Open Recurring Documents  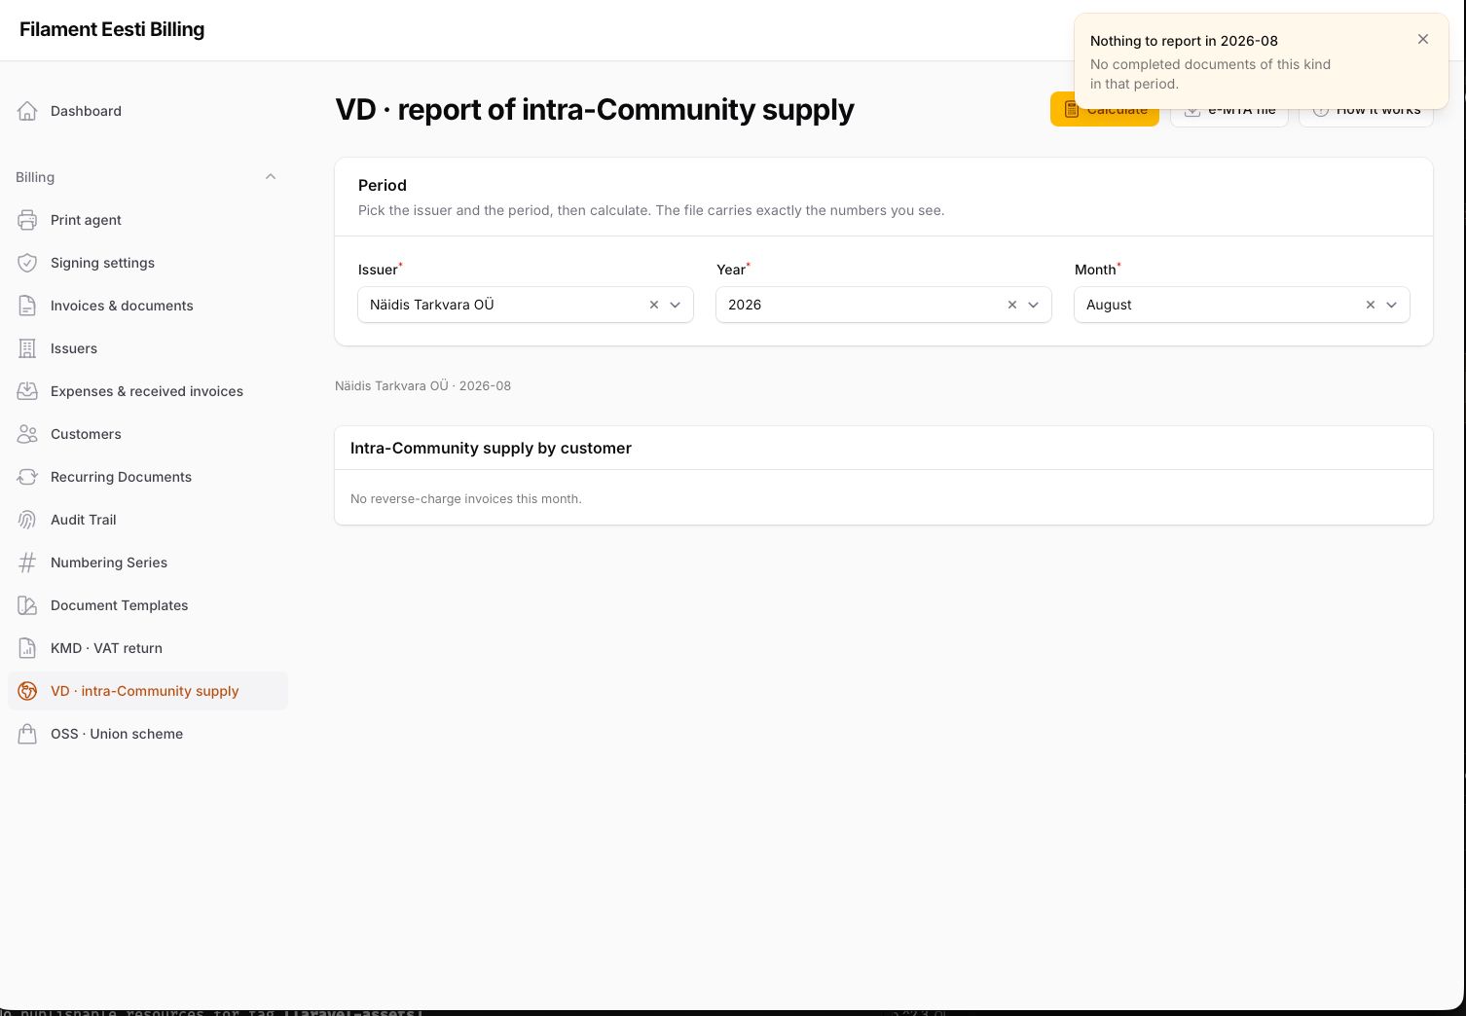click(x=148, y=477)
